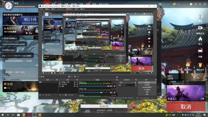Screen dimensions: 208x117
Task: Click the large red 取消 button
Action: [x=186, y=107]
